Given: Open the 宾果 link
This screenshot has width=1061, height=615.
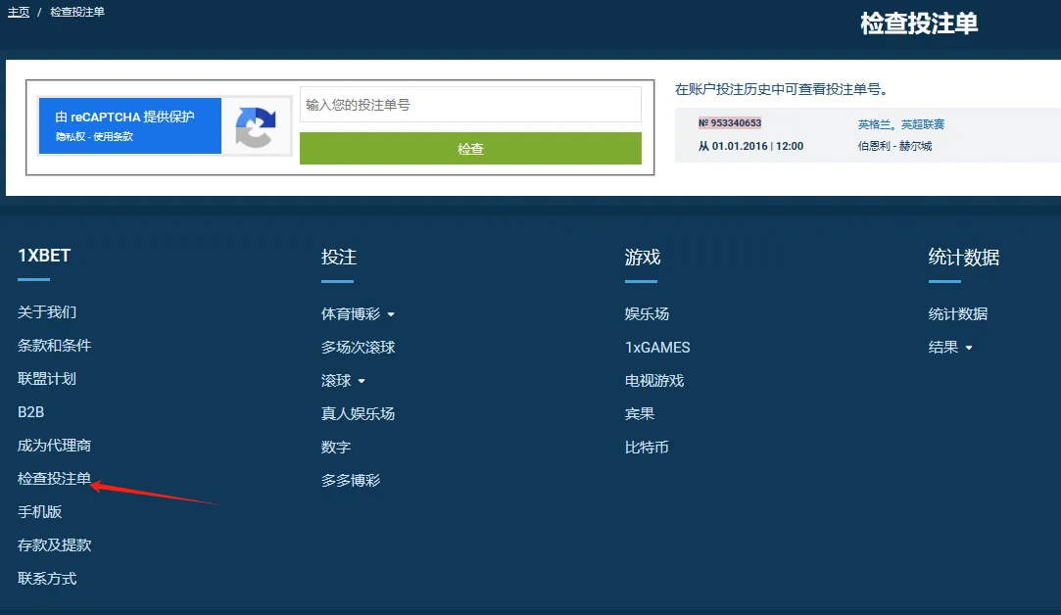Looking at the screenshot, I should (x=640, y=413).
